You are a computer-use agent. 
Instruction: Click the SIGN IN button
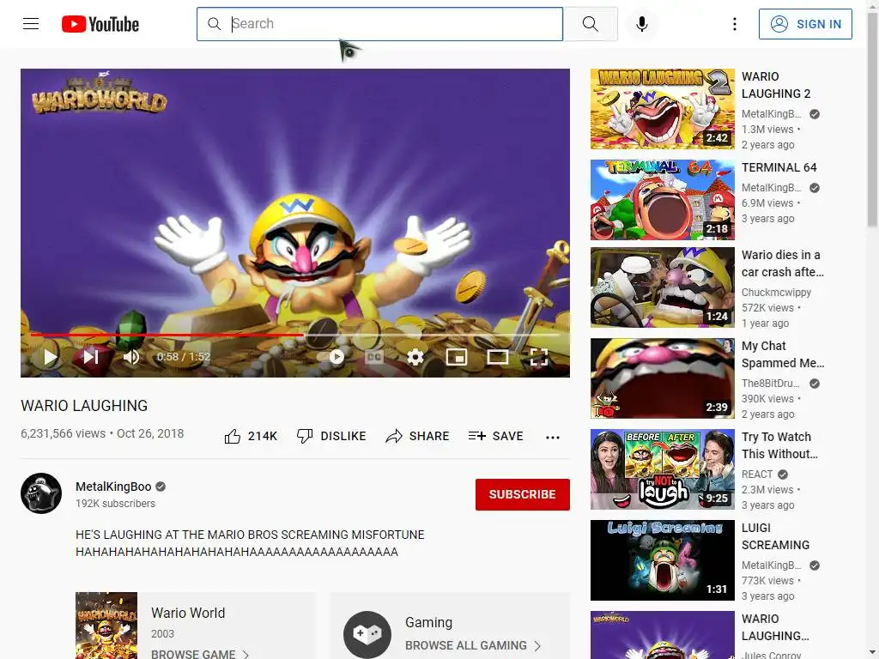point(805,24)
